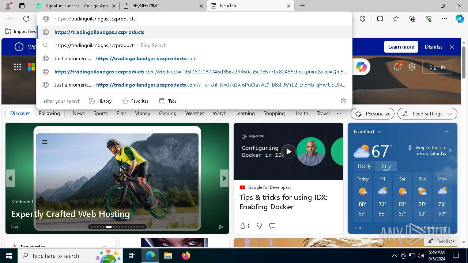Select the checkpoint redirect URL suggestion
468x263 pixels.
(195, 72)
